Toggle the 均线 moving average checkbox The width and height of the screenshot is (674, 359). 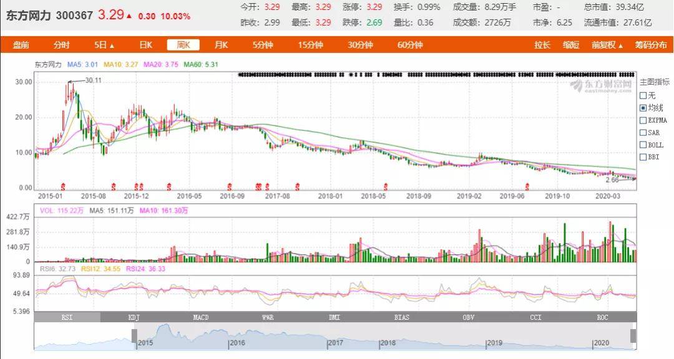point(643,108)
